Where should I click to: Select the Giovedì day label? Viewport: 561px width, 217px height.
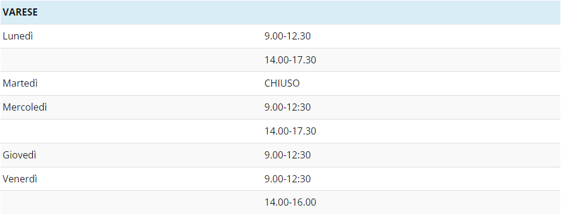coord(19,155)
